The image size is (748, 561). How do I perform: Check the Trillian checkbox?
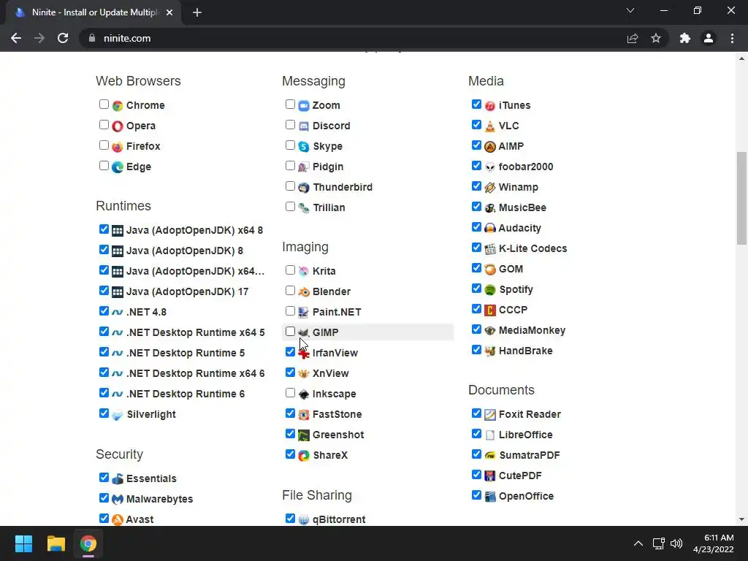[x=290, y=207]
